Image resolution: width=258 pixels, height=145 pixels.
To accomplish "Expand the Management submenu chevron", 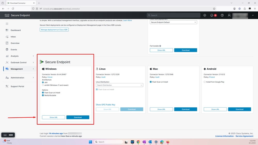I will tap(33, 69).
